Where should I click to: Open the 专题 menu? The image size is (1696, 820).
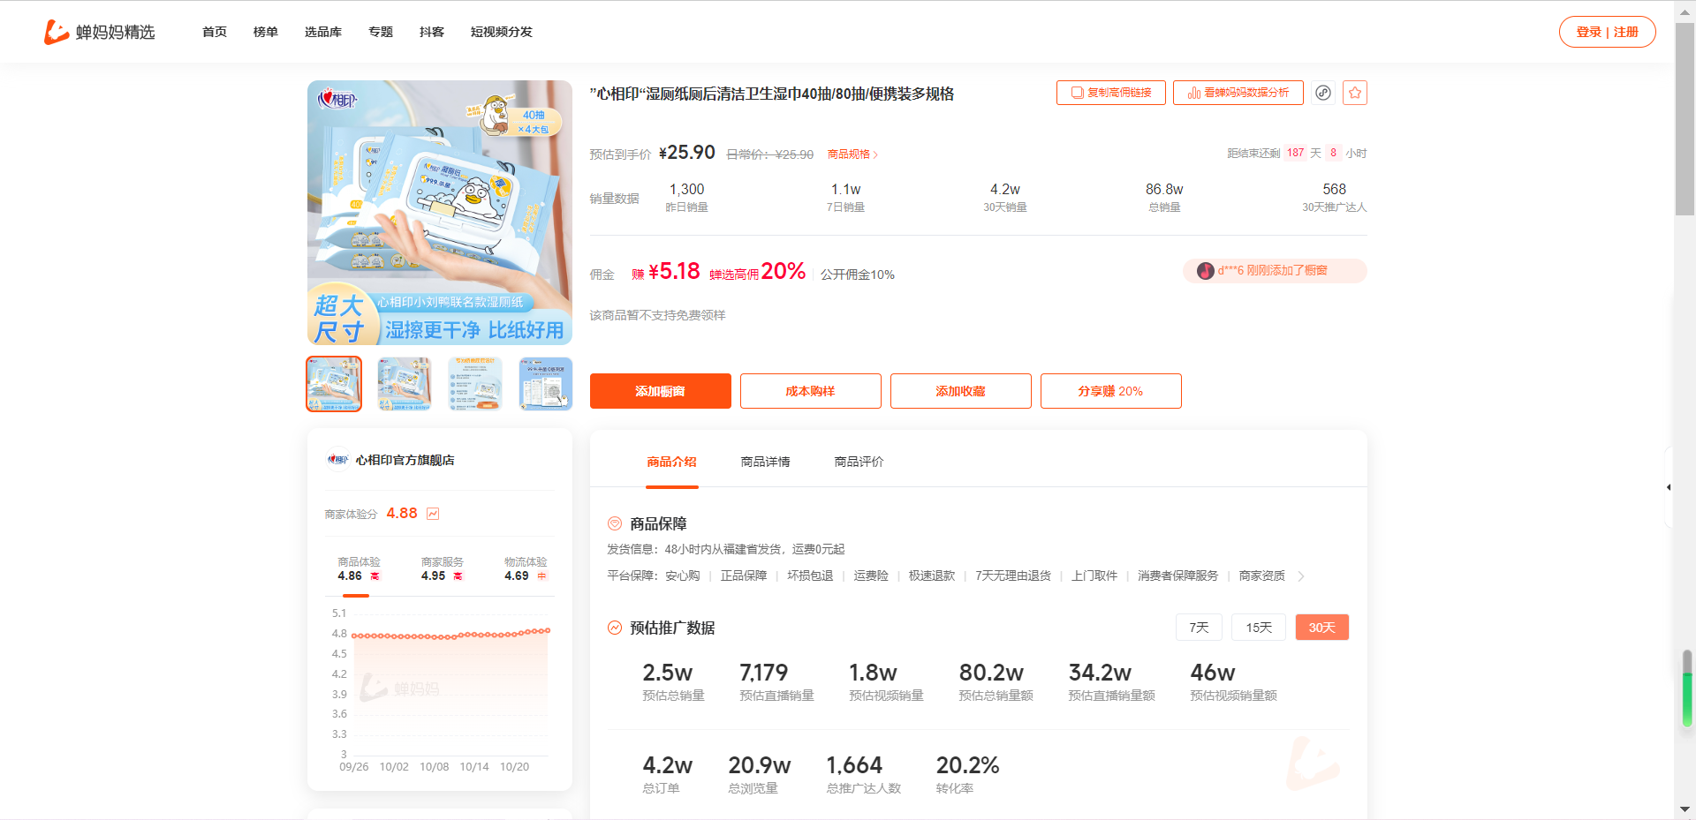pos(381,32)
